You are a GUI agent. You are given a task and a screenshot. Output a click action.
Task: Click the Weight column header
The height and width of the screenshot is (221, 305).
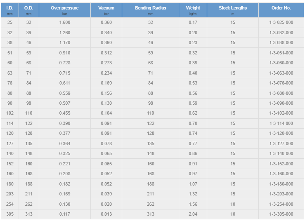coord(193,10)
